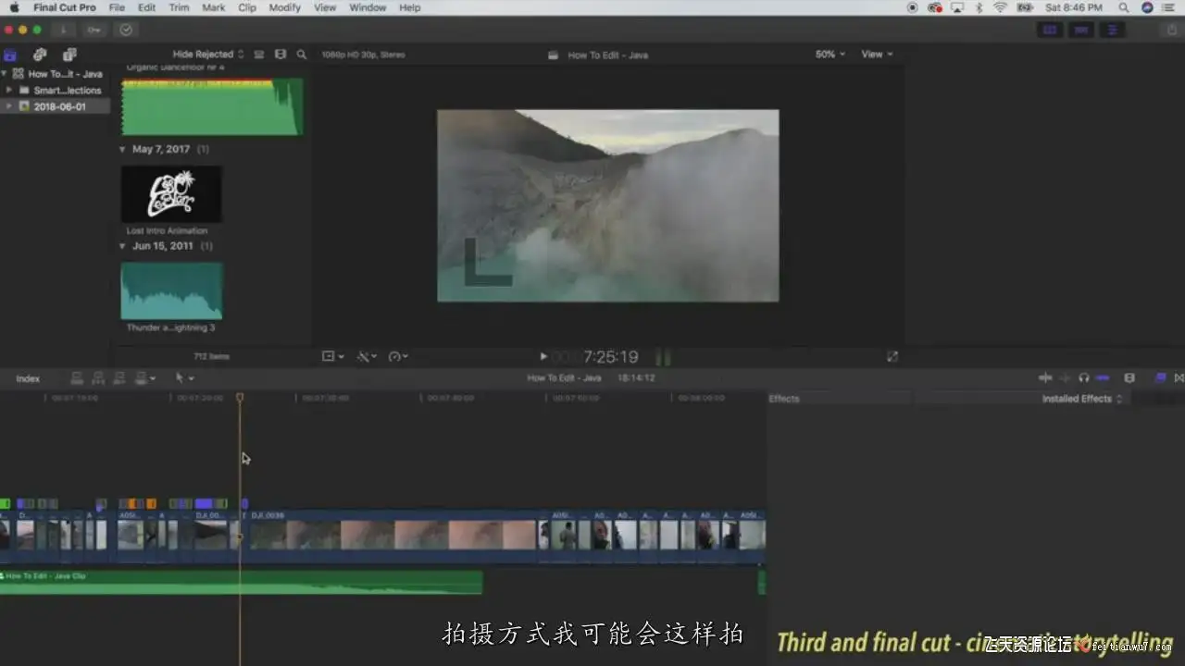Toggle timeline snapping icon
The width and height of the screenshot is (1185, 666).
1103,377
